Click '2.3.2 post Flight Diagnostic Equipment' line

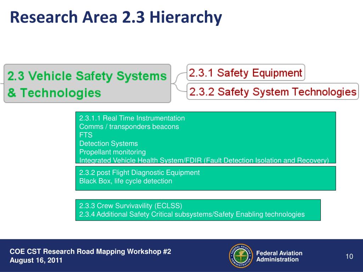coord(139,172)
